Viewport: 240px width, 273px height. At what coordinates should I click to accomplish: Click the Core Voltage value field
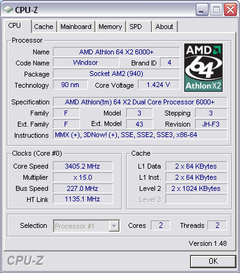pyautogui.click(x=159, y=85)
